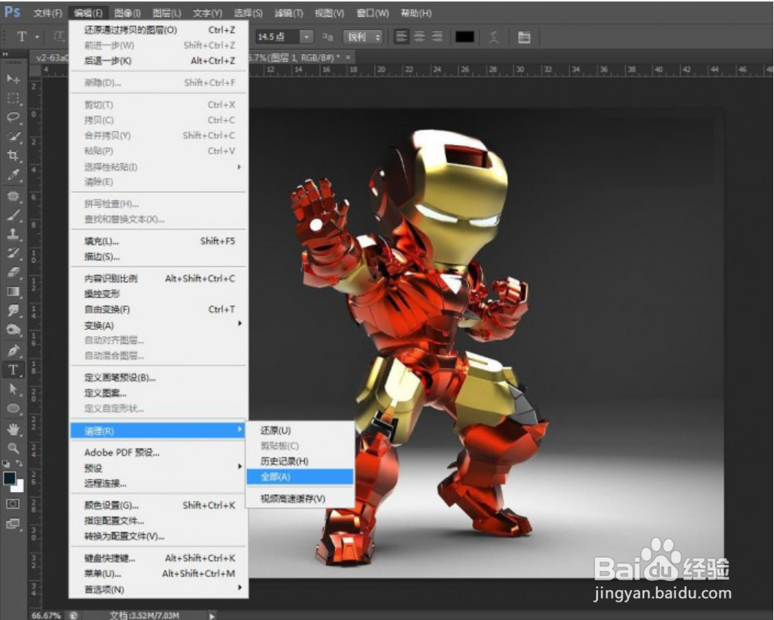This screenshot has width=774, height=620.
Task: Click the 66.67% zoom level field
Action: [x=46, y=615]
